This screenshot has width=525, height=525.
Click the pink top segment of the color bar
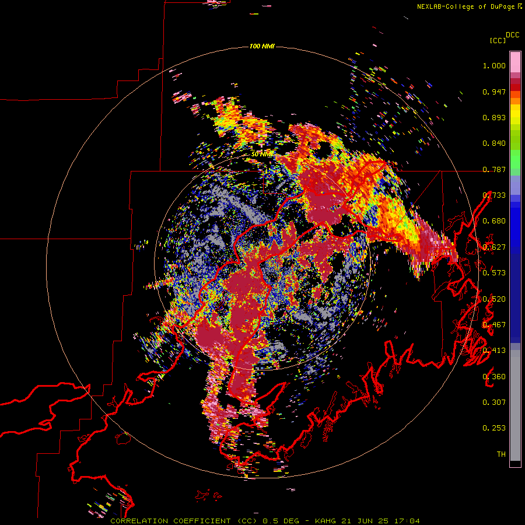coord(515,62)
